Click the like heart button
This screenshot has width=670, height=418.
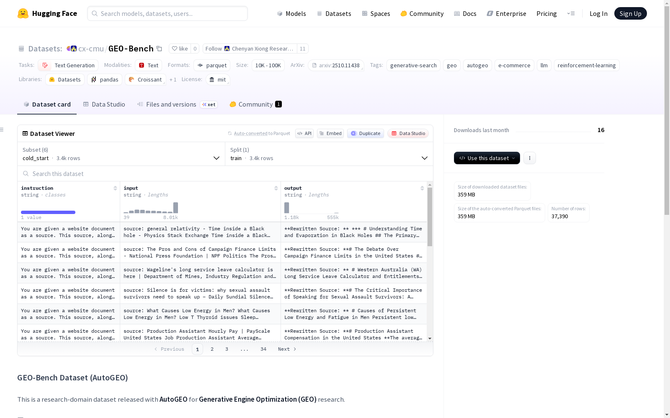180,48
